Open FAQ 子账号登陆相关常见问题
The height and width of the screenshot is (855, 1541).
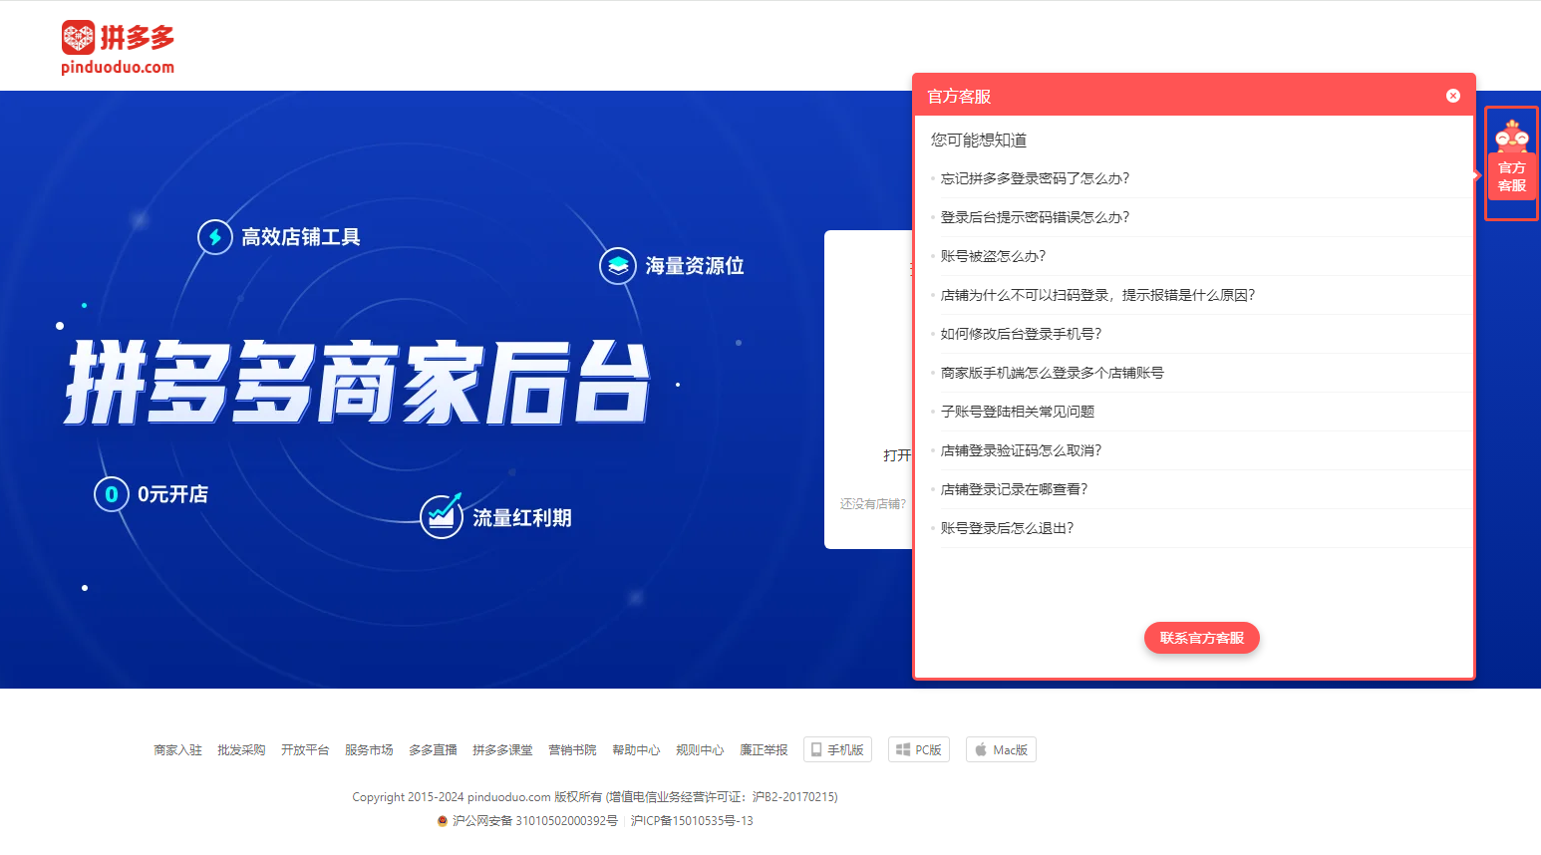tap(1017, 412)
